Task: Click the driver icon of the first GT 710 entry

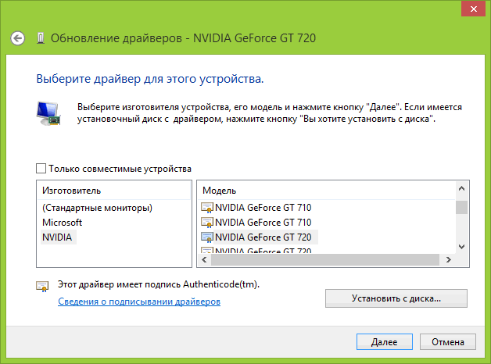Action: [x=207, y=208]
